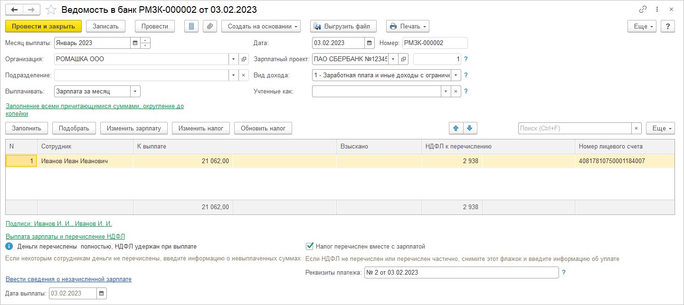Expand the Организация dropdown
This screenshot has width=684, height=305.
[233, 59]
